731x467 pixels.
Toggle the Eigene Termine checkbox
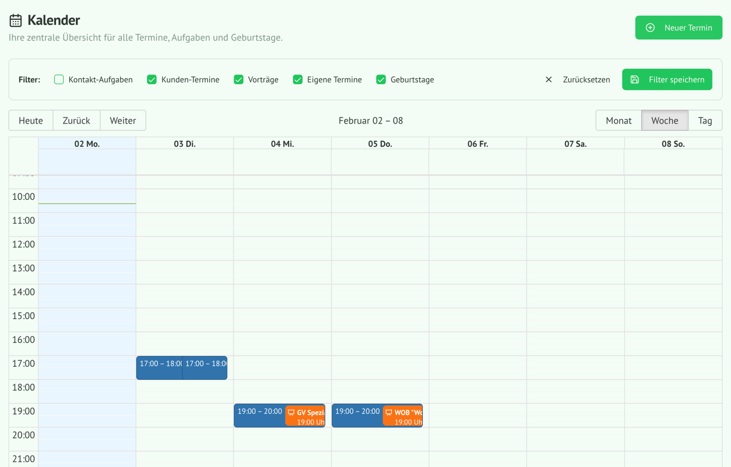click(297, 79)
